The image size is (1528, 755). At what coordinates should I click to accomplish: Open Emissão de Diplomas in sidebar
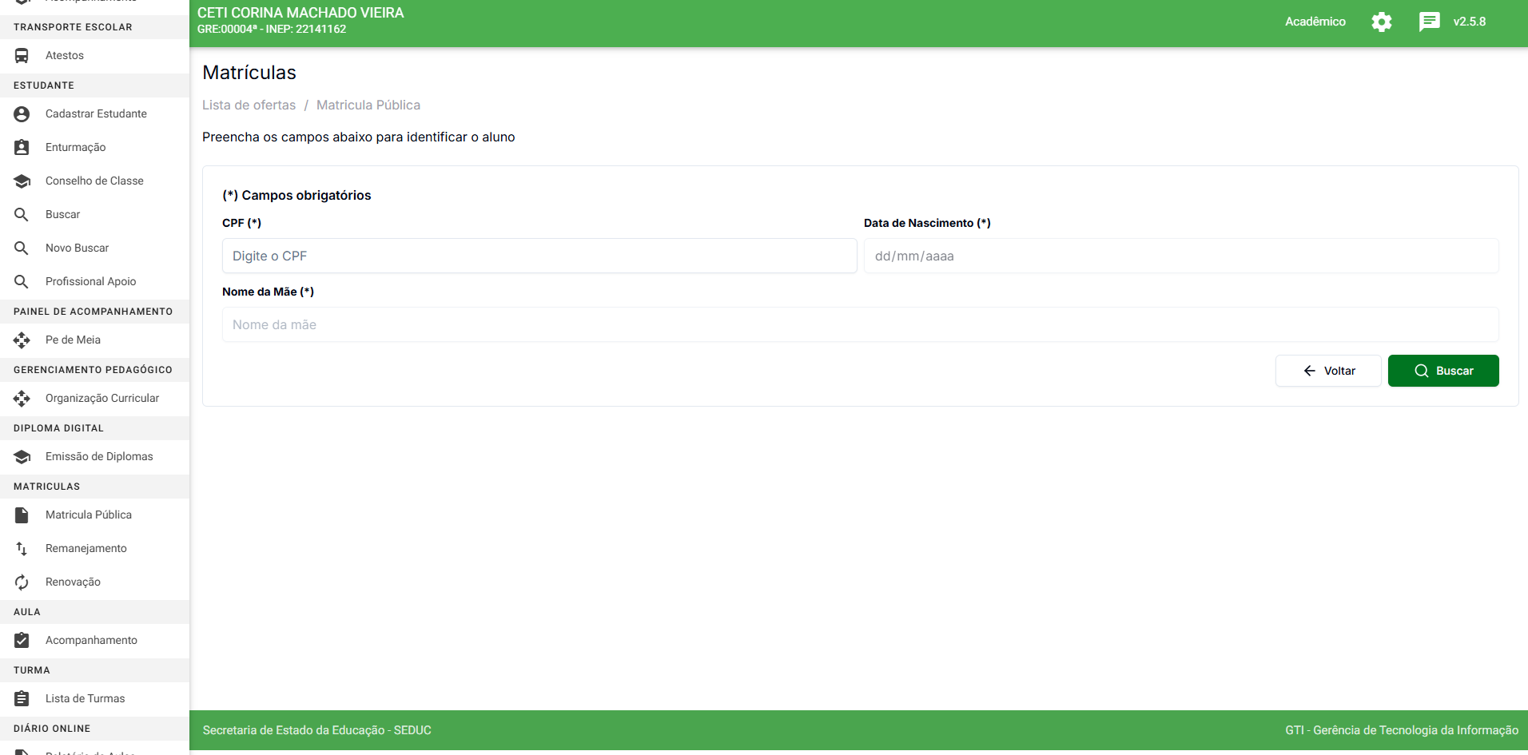(x=99, y=457)
